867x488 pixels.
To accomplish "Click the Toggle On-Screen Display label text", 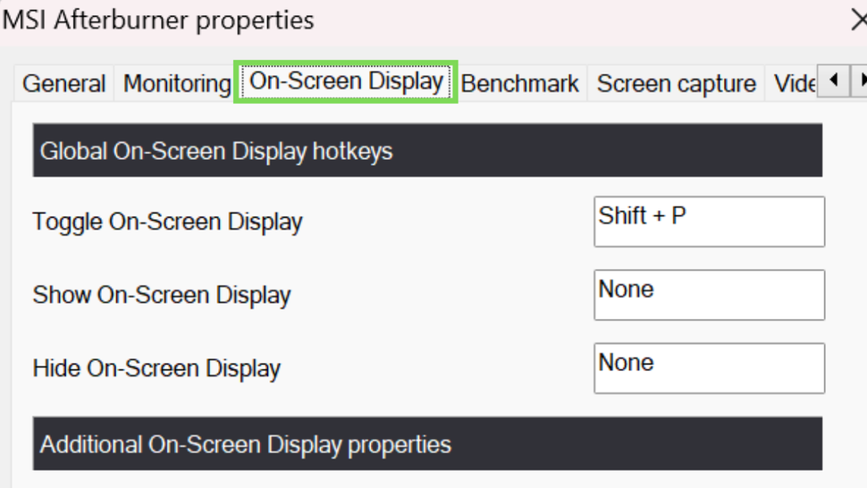I will click(167, 222).
